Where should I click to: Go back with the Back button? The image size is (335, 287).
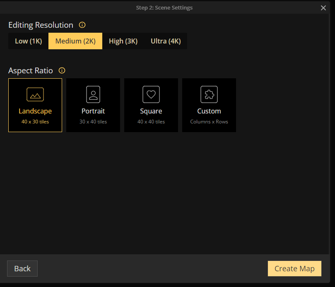point(22,268)
